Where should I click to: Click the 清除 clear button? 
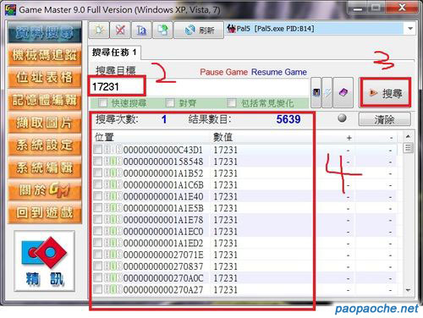[x=384, y=119]
